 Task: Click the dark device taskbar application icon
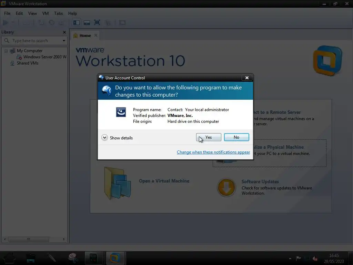click(94, 258)
